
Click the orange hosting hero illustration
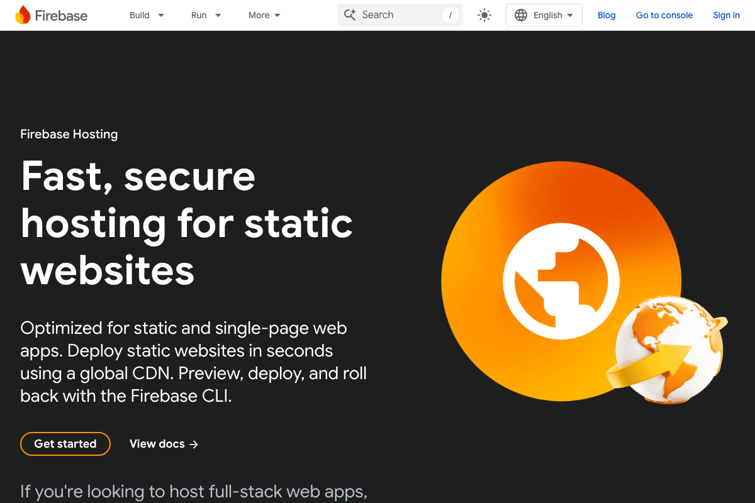point(561,280)
